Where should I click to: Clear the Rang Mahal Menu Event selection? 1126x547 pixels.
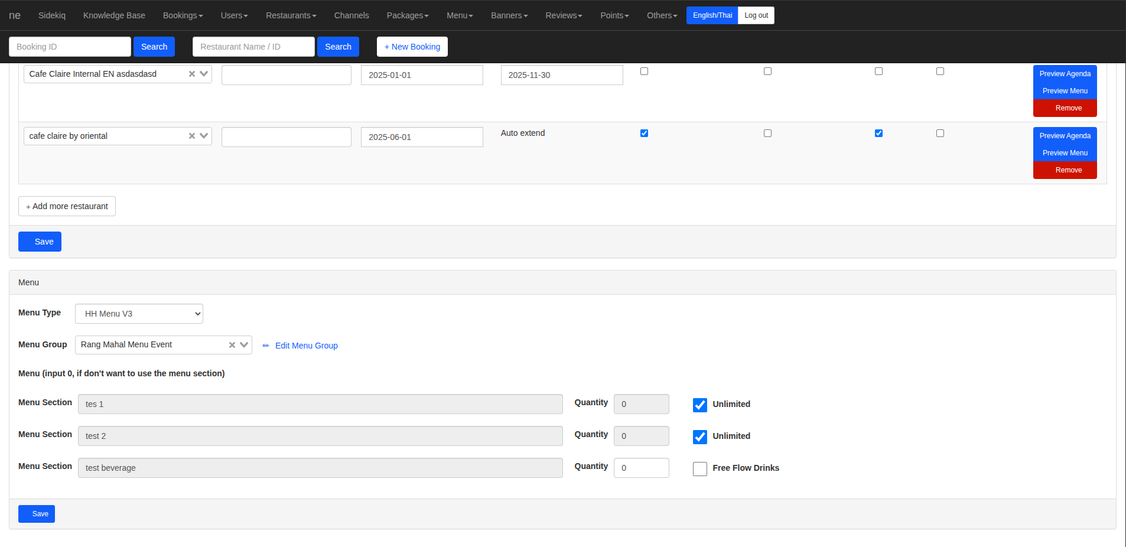(x=232, y=345)
